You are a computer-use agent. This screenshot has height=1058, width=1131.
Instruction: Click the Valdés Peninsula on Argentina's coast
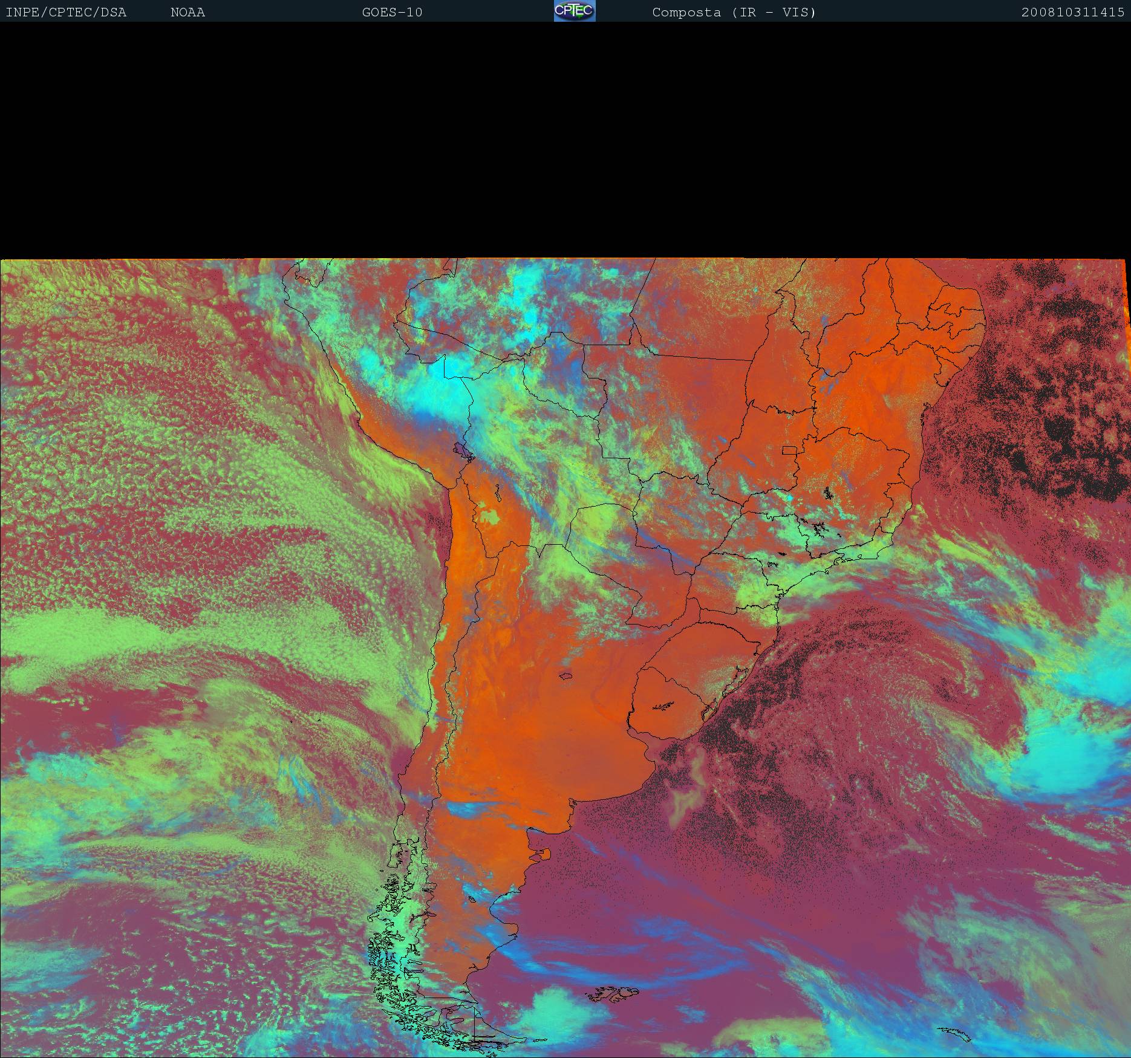543,854
